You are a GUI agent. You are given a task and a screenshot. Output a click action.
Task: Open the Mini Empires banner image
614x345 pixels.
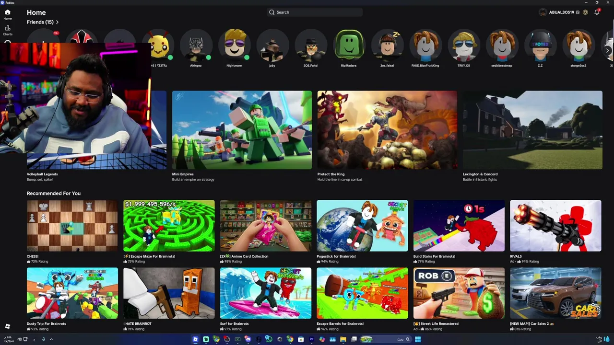[x=242, y=130]
